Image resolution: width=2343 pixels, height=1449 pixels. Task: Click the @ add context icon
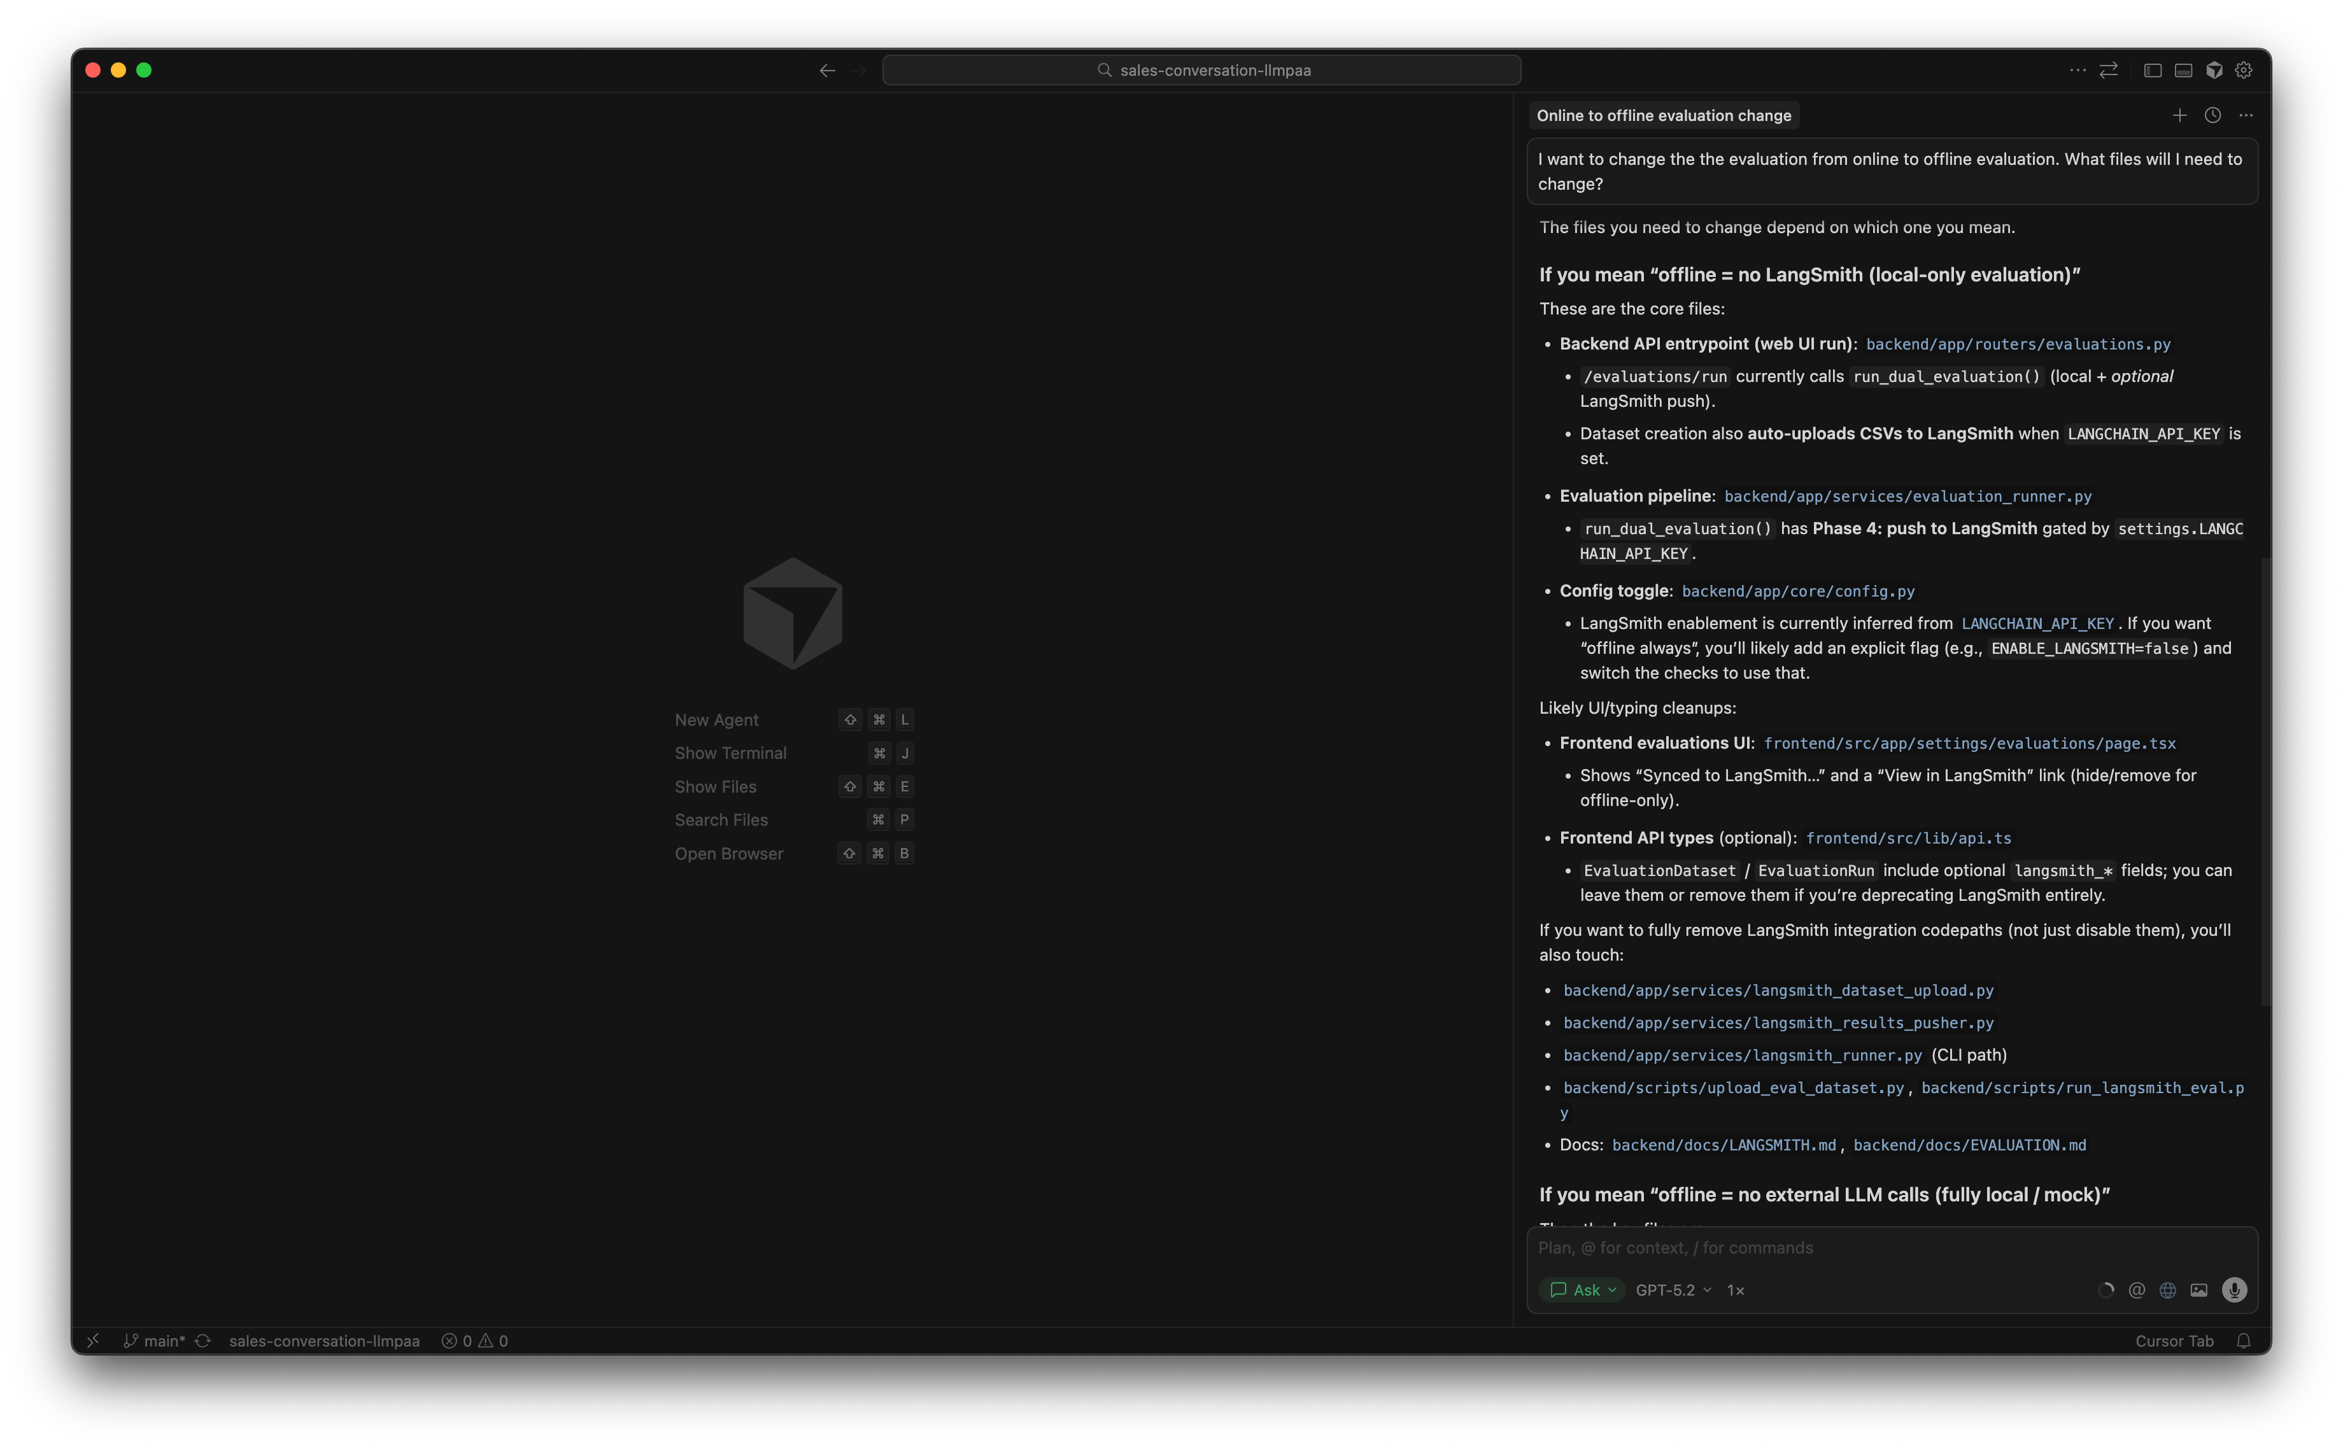[2136, 1290]
